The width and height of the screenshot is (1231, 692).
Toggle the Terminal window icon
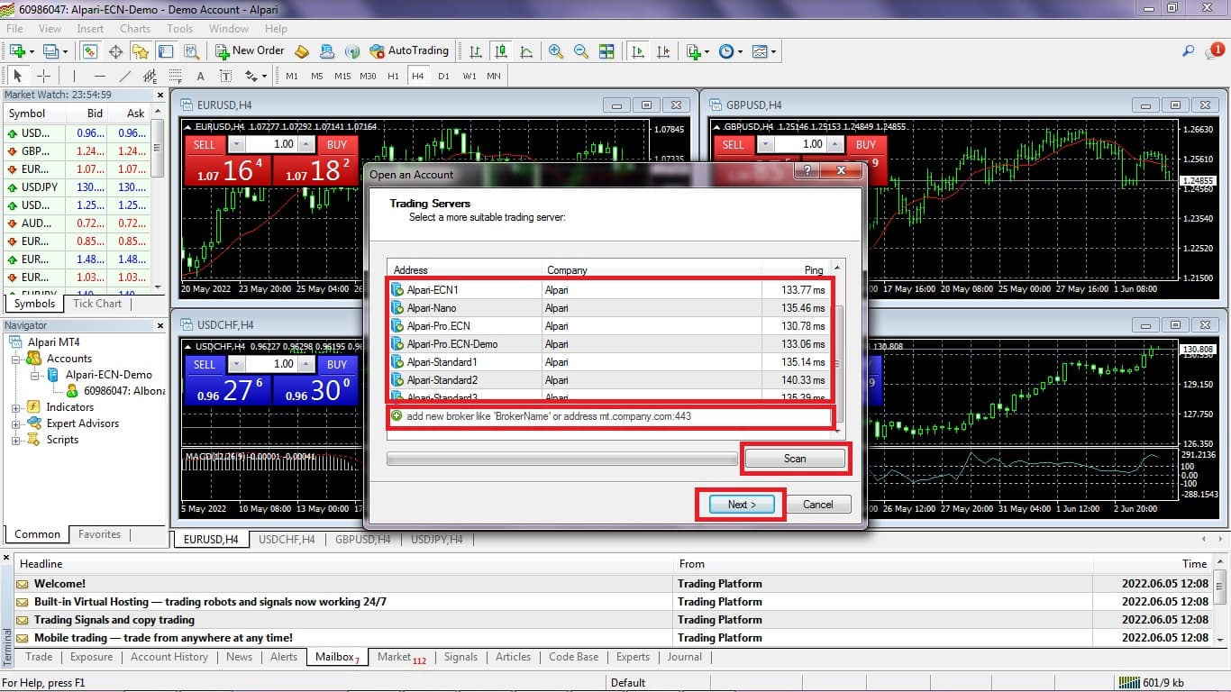[165, 51]
